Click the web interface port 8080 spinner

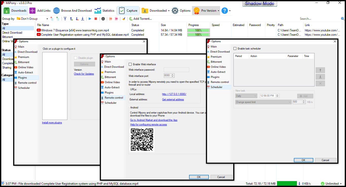click(173, 75)
